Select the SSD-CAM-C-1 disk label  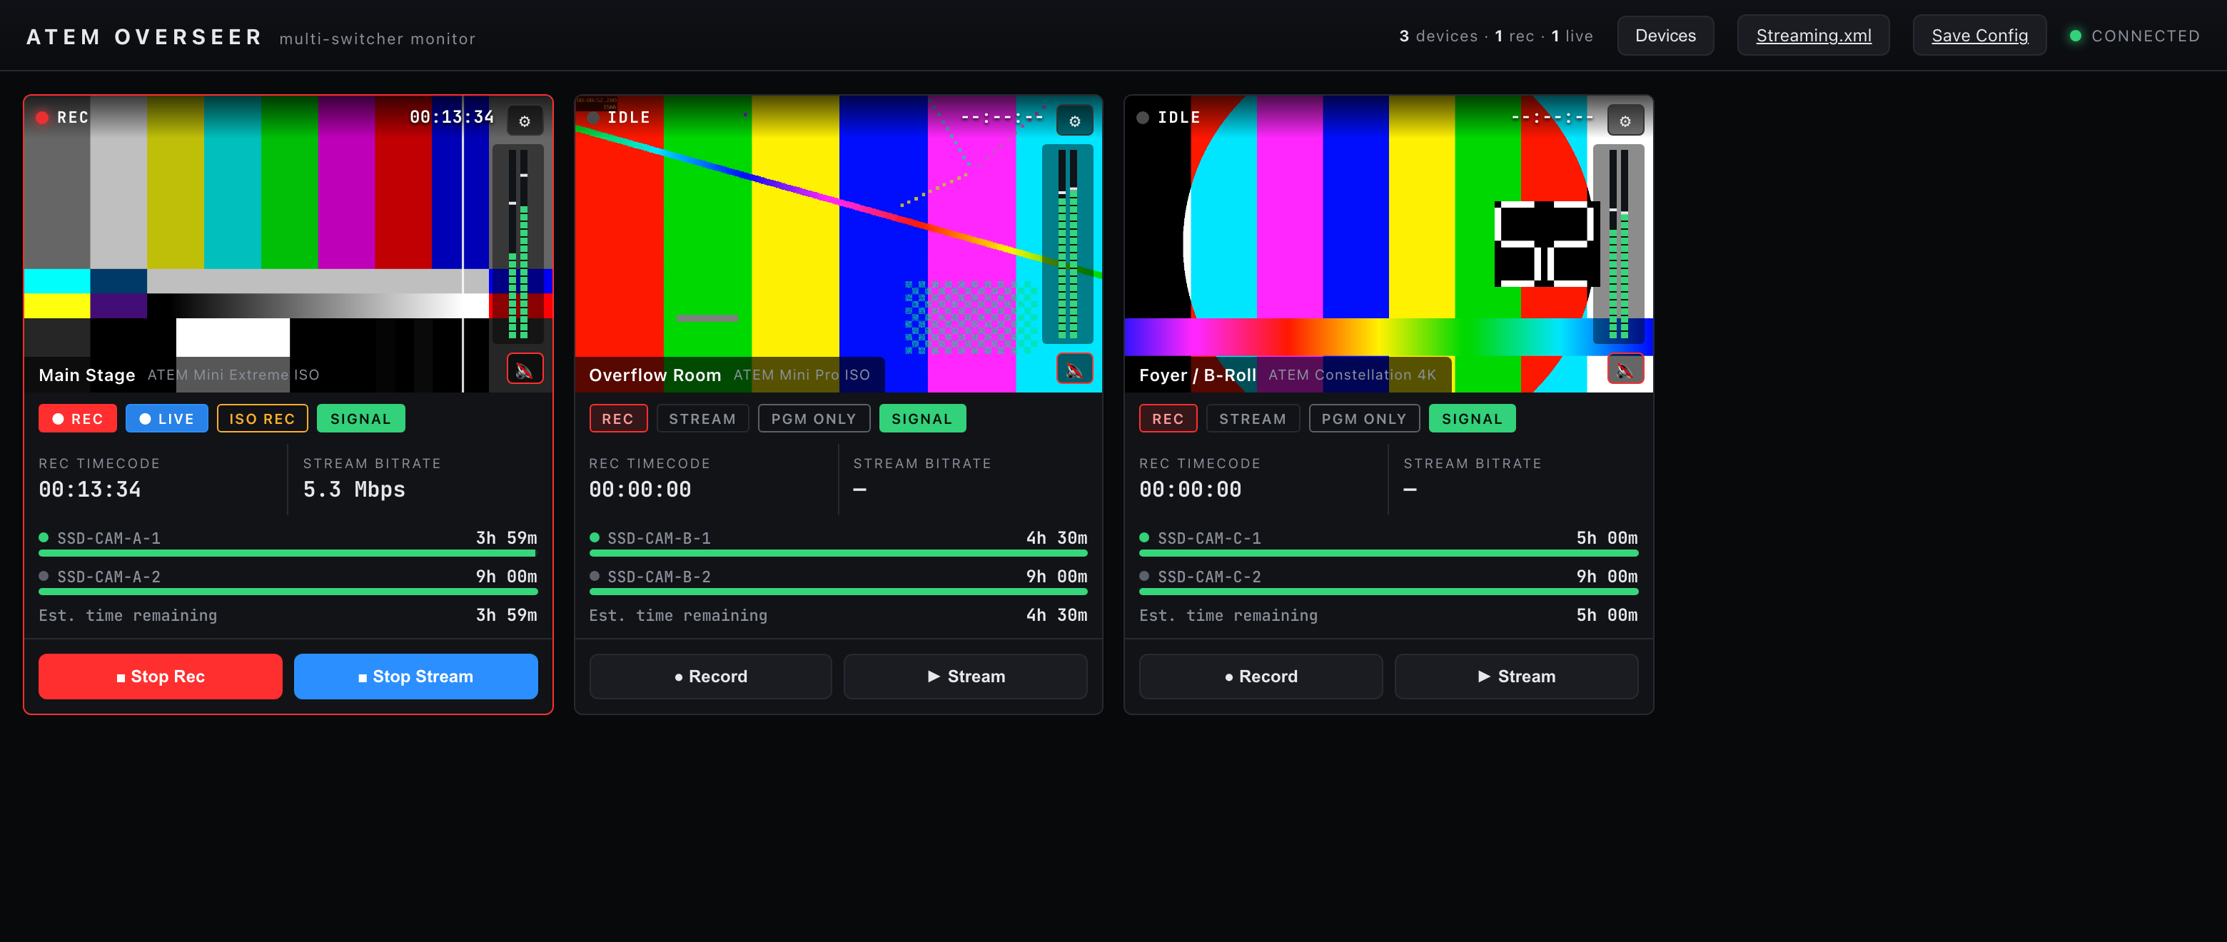click(x=1209, y=537)
